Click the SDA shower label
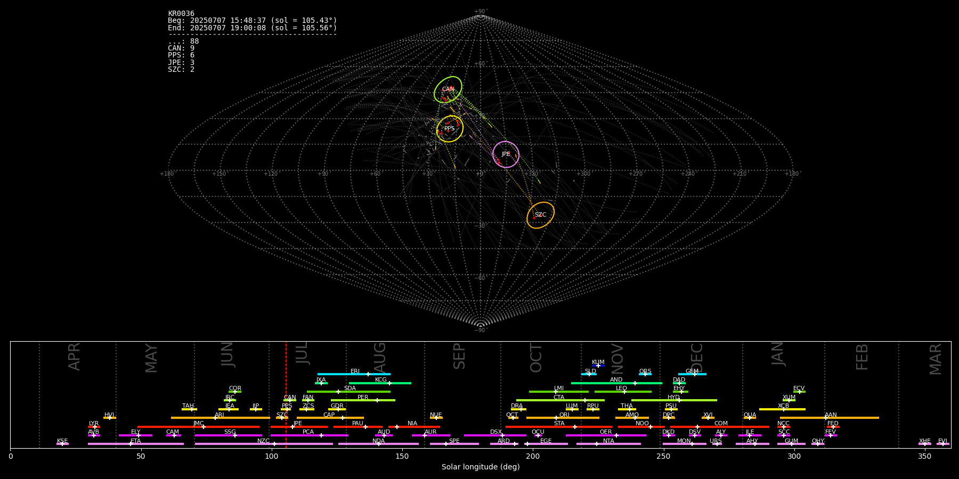Viewport: 959px width, 479px height. [x=350, y=389]
